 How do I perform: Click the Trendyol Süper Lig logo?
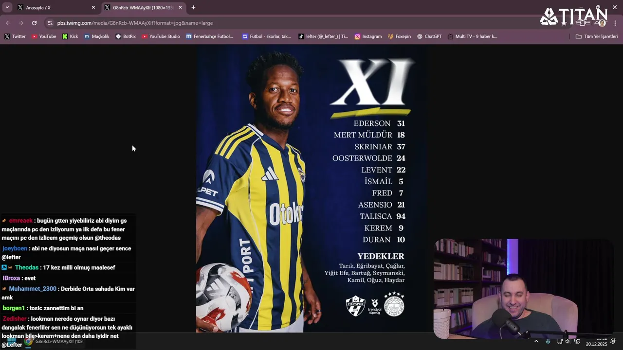point(375,306)
